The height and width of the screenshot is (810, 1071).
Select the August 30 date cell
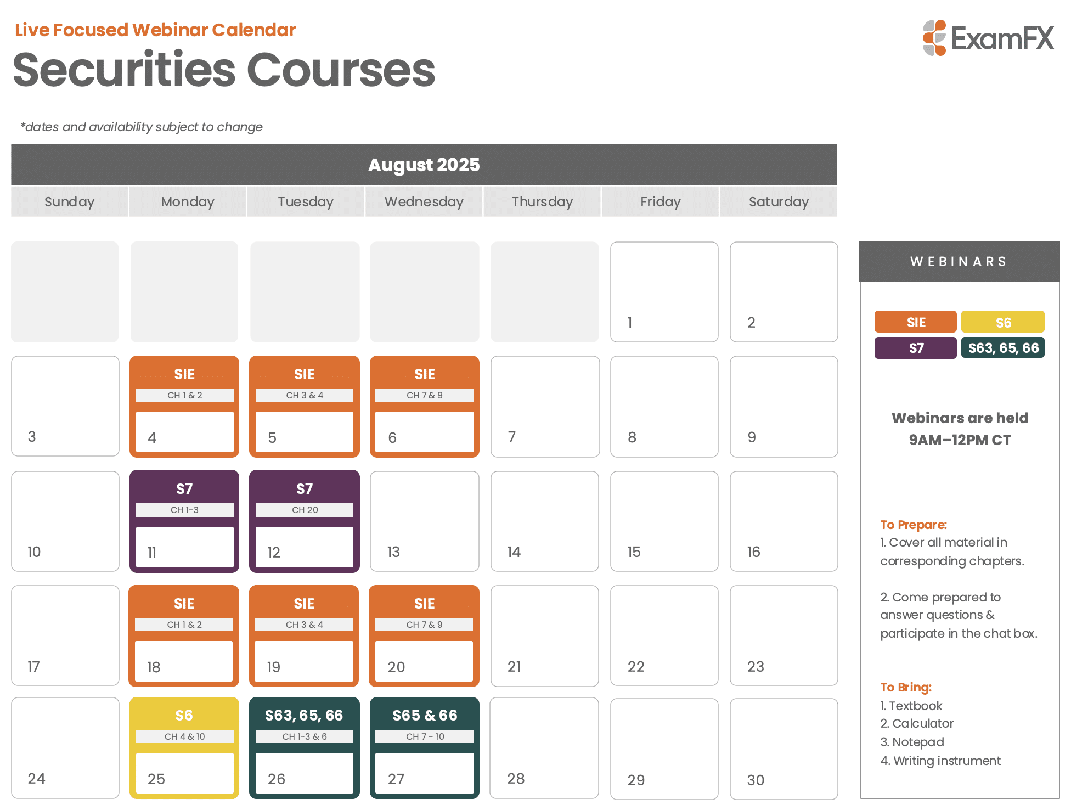tap(784, 749)
